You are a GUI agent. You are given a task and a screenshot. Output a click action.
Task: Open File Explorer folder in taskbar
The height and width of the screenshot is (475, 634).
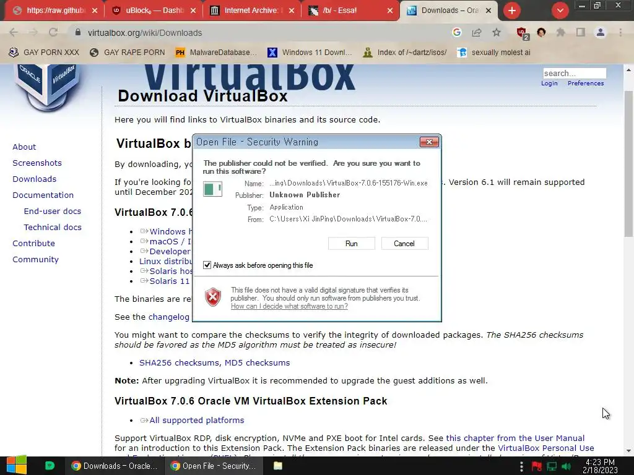[x=278, y=466]
